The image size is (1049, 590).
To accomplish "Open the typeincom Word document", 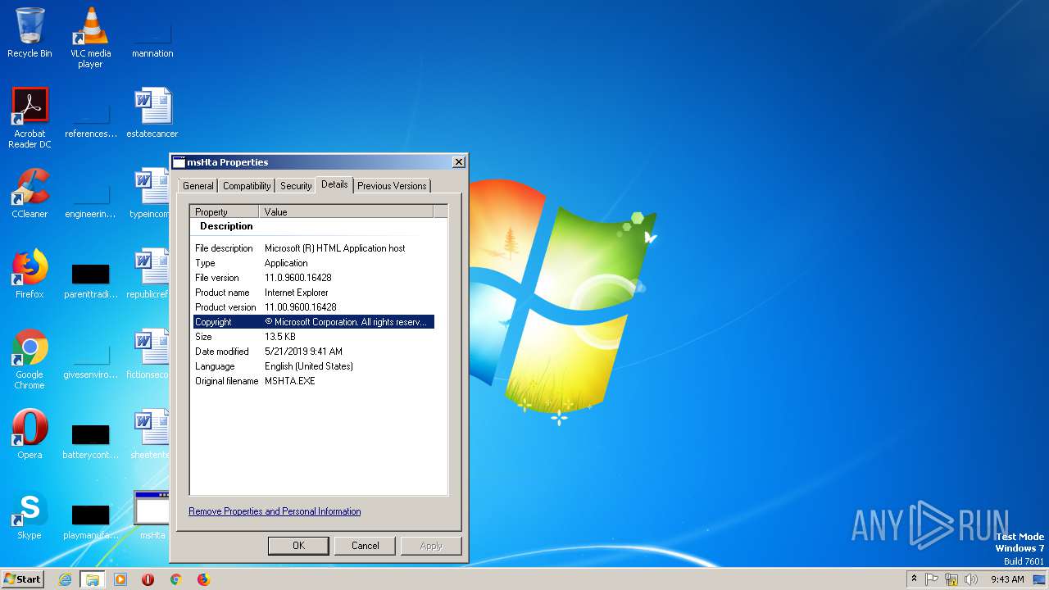I will tap(151, 193).
